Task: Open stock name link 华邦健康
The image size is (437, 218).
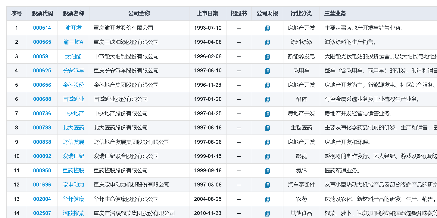Action: point(73,199)
